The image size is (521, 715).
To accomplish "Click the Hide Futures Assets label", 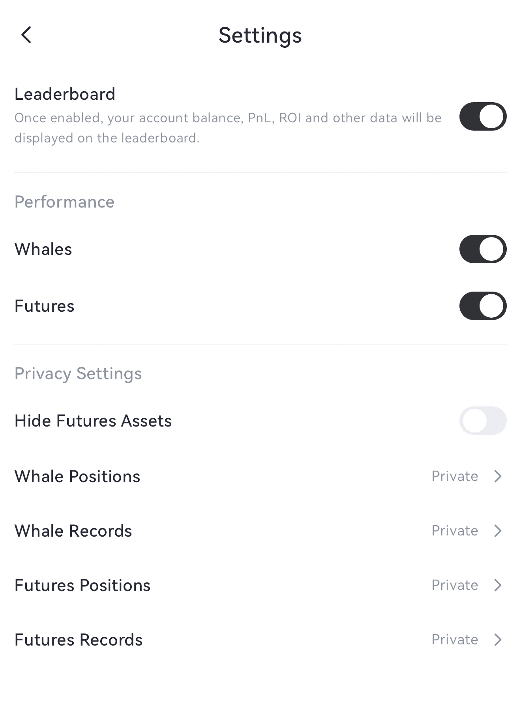I will (93, 421).
